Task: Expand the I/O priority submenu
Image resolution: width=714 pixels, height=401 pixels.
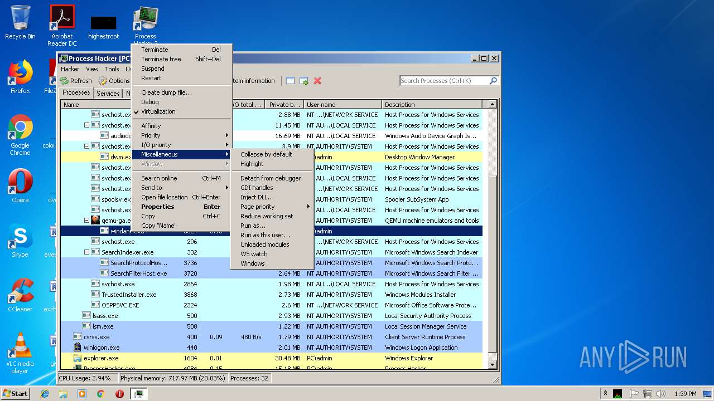Action: [181, 145]
